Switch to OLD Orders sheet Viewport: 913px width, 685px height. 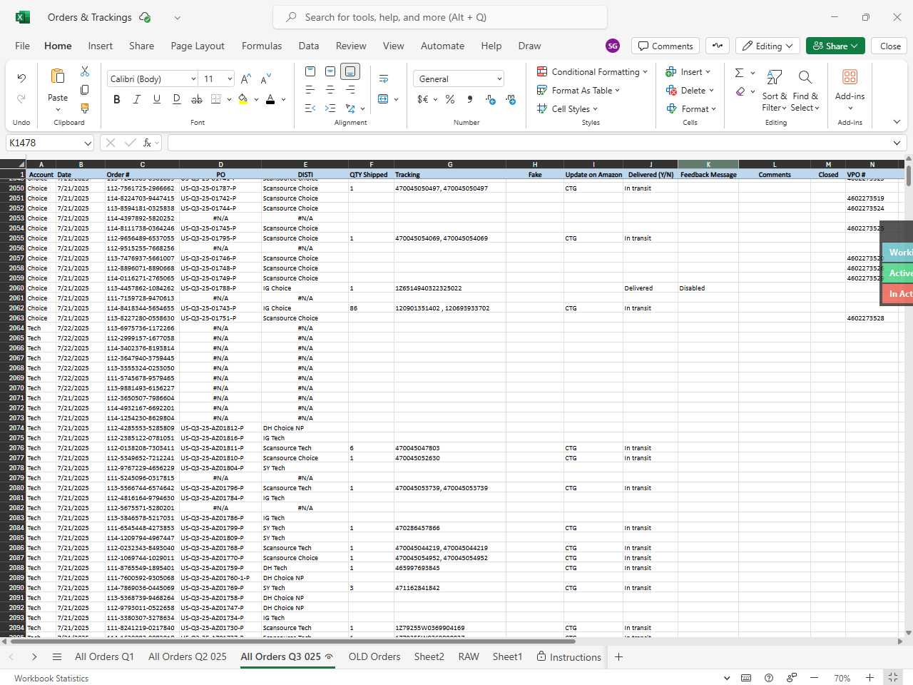tap(374, 656)
